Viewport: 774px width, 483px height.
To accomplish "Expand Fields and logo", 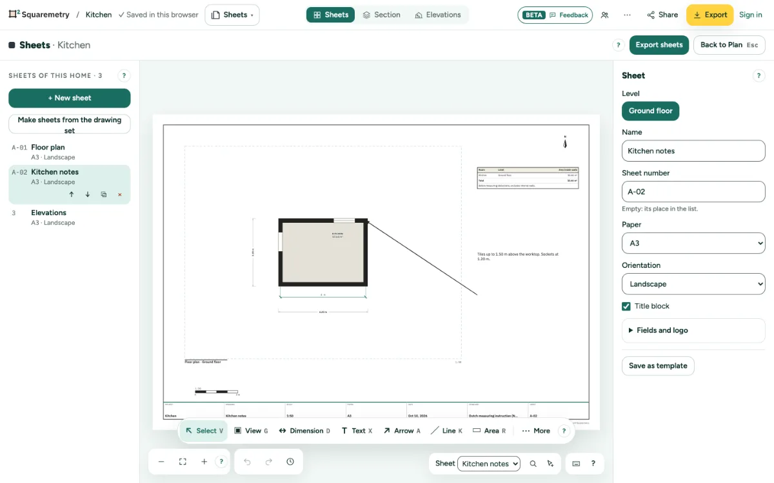I will point(693,330).
